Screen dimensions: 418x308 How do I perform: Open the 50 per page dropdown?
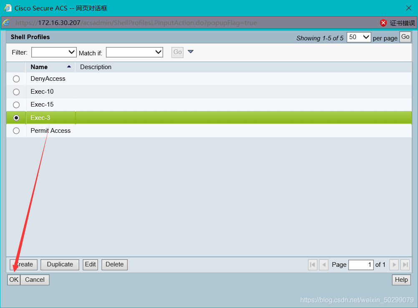pos(358,37)
